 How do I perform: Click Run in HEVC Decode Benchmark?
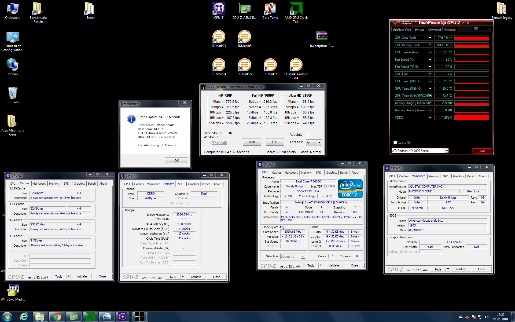point(252,142)
